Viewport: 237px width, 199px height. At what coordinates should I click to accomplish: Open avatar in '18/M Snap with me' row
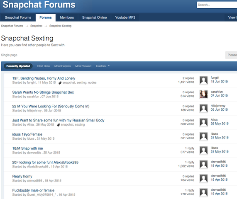coord(203,150)
